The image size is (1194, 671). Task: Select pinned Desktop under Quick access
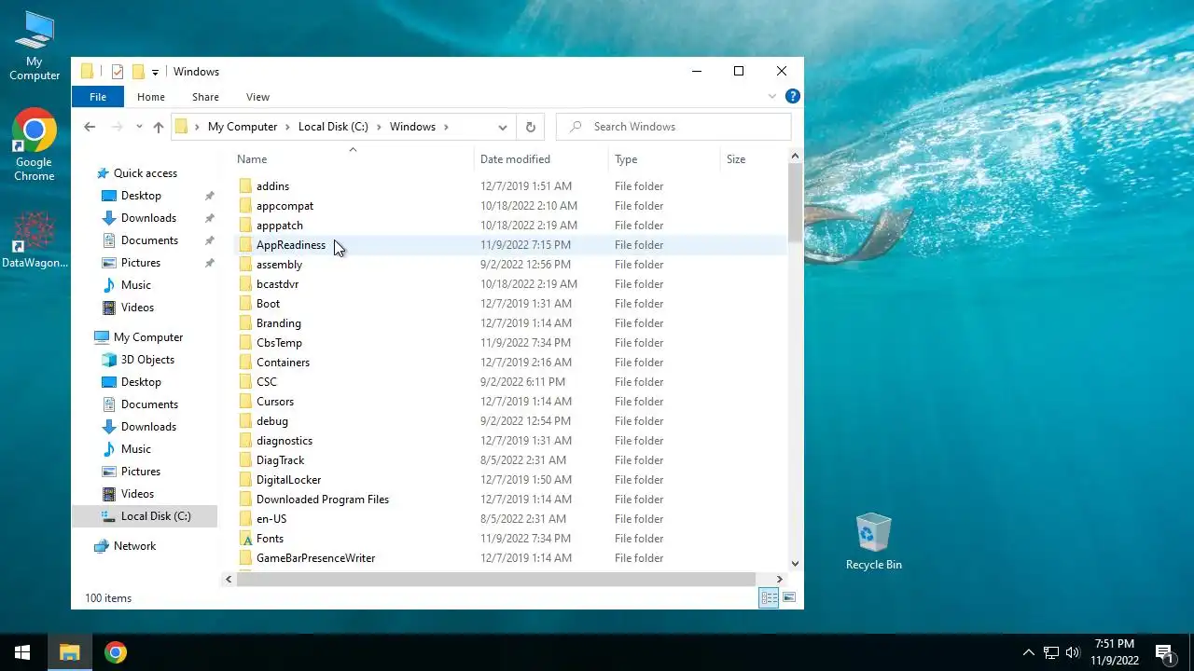click(x=141, y=196)
